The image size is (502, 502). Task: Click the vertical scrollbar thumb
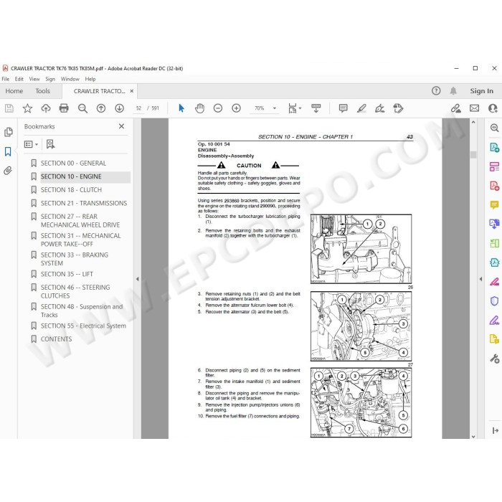point(473,155)
